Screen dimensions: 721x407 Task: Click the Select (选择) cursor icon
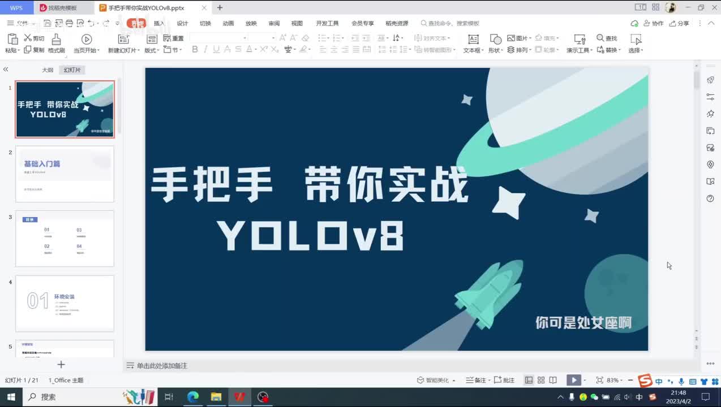(636, 39)
